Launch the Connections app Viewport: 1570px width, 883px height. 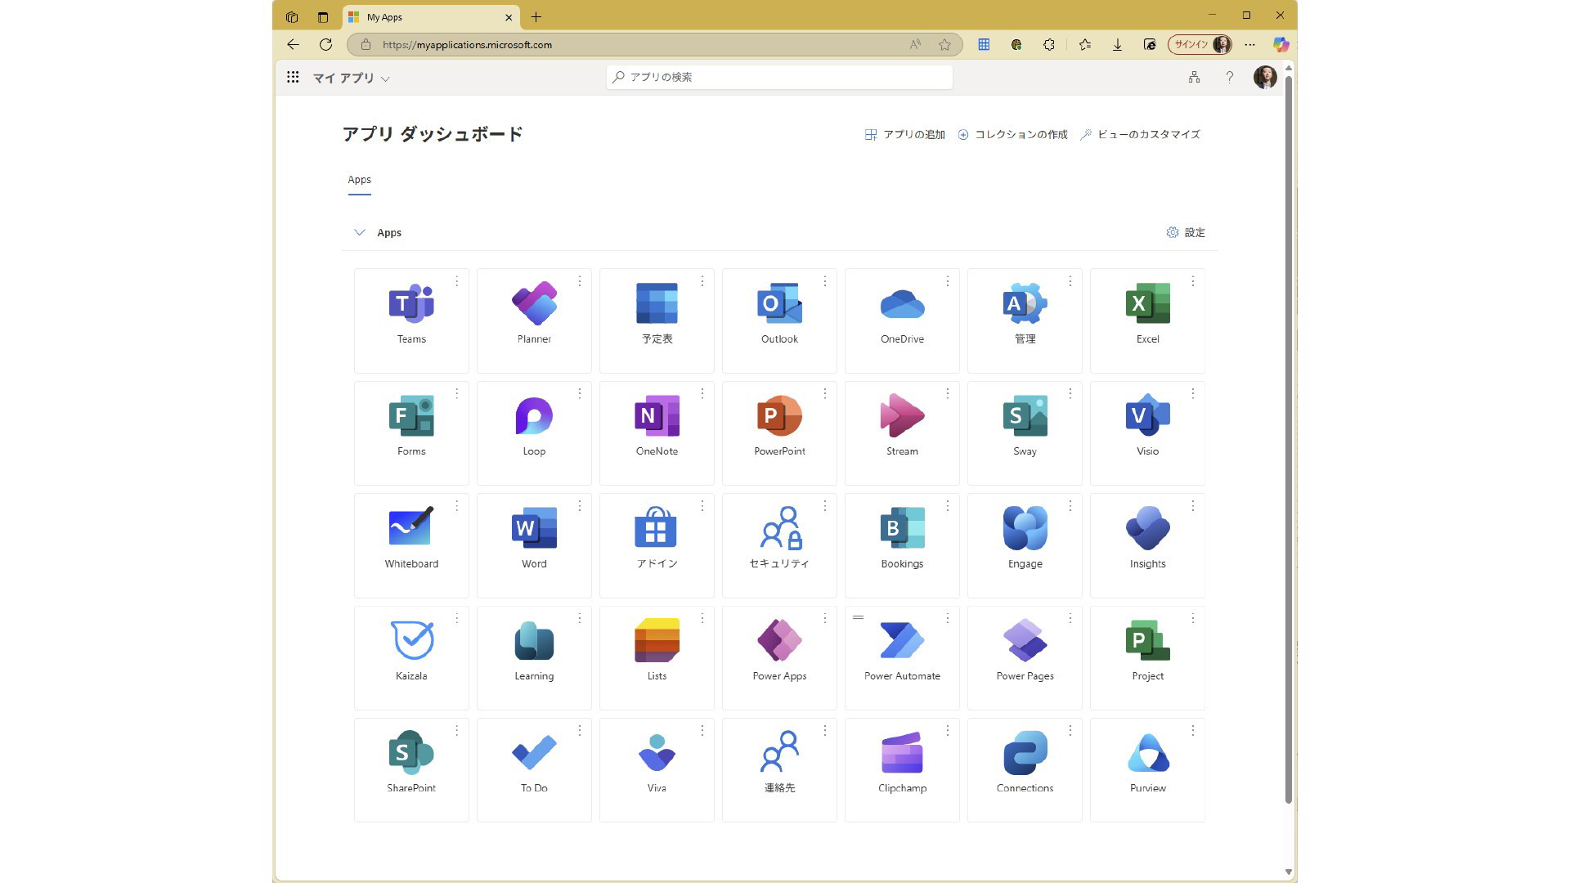pyautogui.click(x=1025, y=770)
